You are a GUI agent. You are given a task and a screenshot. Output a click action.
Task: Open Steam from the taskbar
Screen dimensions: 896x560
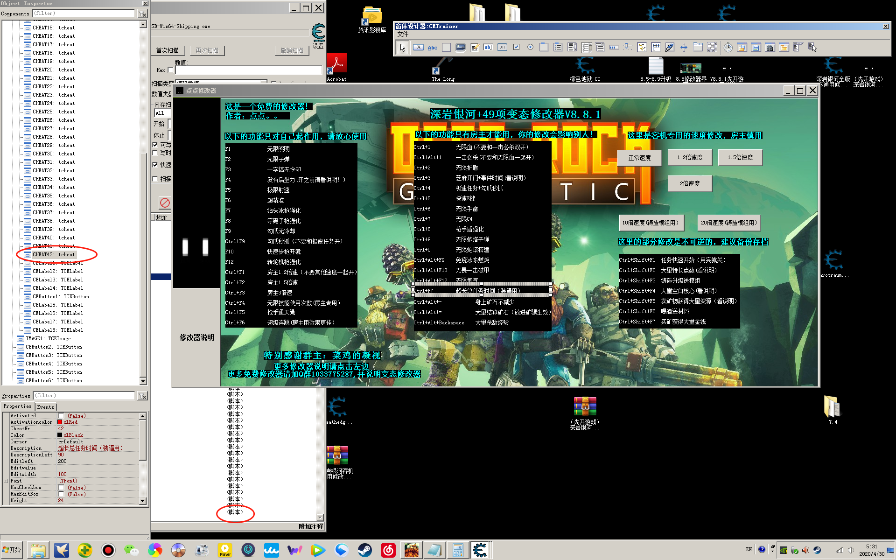(x=364, y=550)
